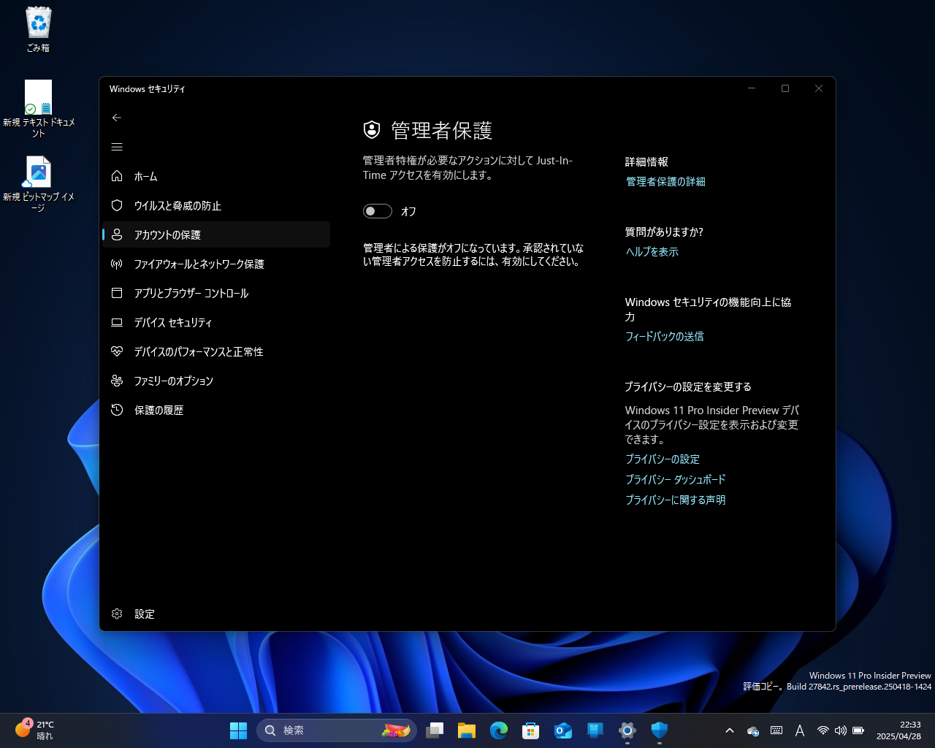Image resolution: width=935 pixels, height=748 pixels.
Task: Show hidden icons in the system tray
Action: (729, 730)
